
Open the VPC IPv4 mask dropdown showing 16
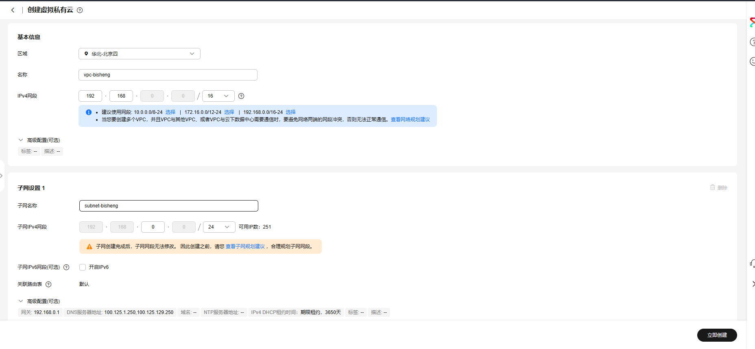218,96
